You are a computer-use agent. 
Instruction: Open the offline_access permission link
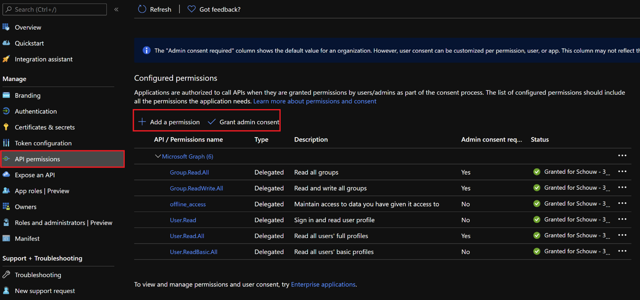[188, 204]
